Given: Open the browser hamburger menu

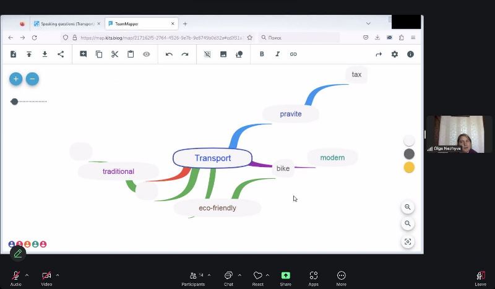Looking at the screenshot, I should click(413, 38).
